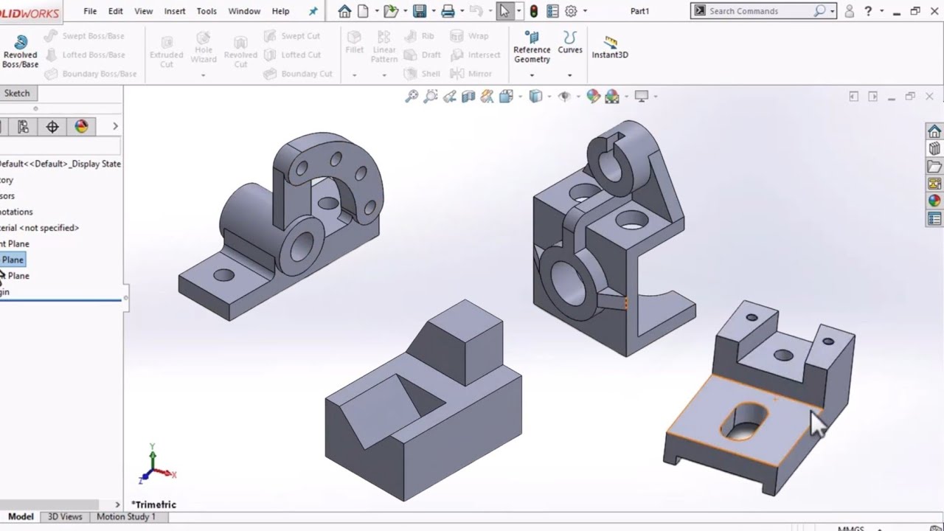Viewport: 944px width, 531px height.
Task: Open View Settings monitor icon
Action: 642,97
